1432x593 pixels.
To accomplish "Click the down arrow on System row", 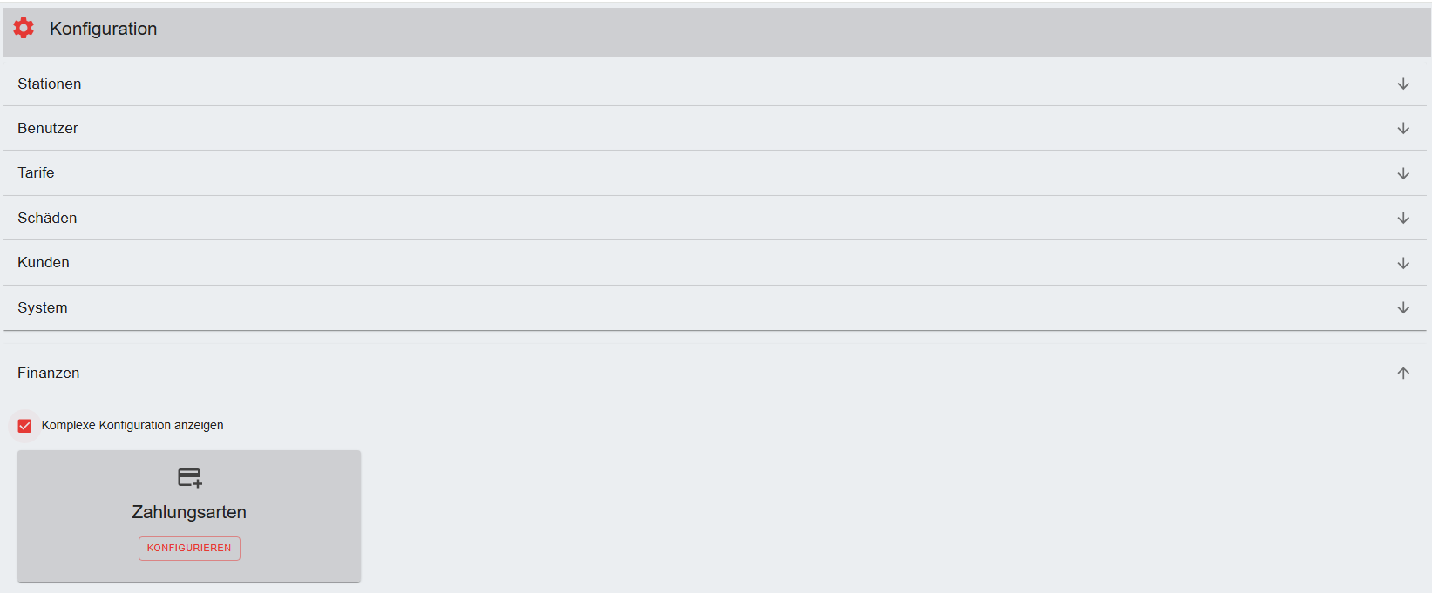I will pyautogui.click(x=1403, y=308).
